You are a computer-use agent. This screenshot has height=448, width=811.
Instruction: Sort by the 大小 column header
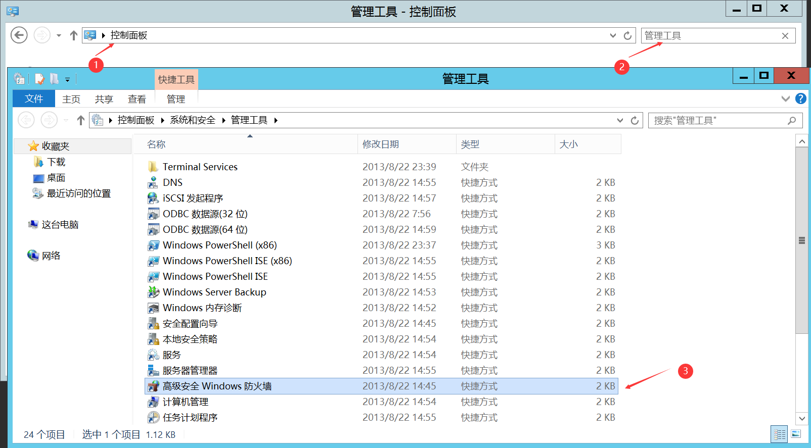coord(588,144)
